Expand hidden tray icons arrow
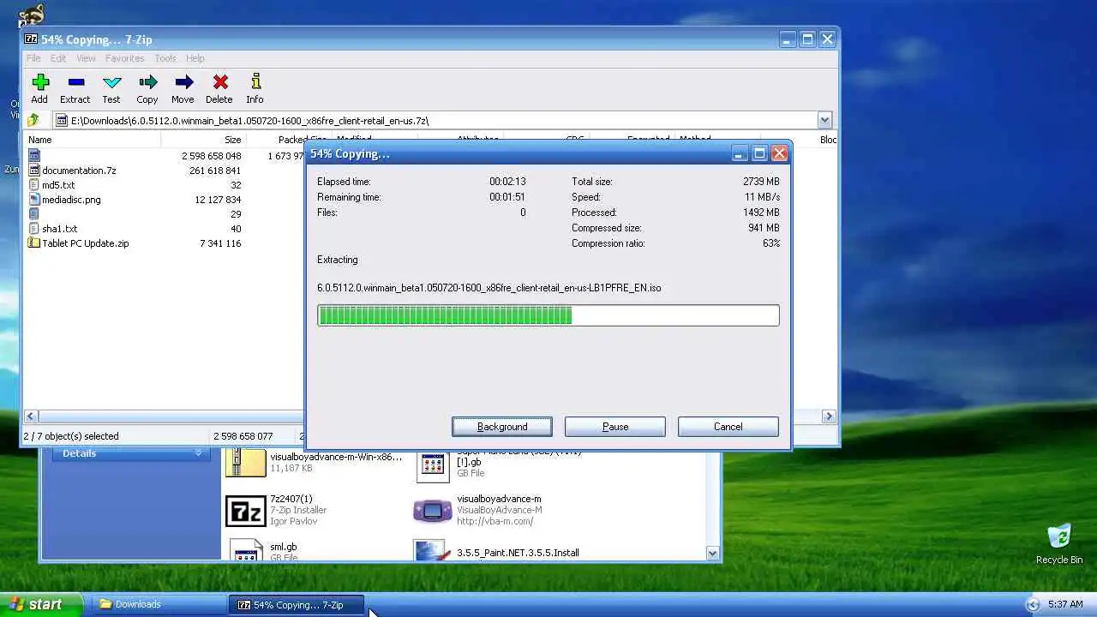 coord(1033,604)
